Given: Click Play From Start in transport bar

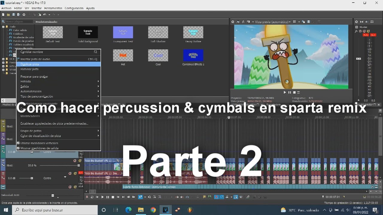Looking at the screenshot, I should tap(97, 197).
